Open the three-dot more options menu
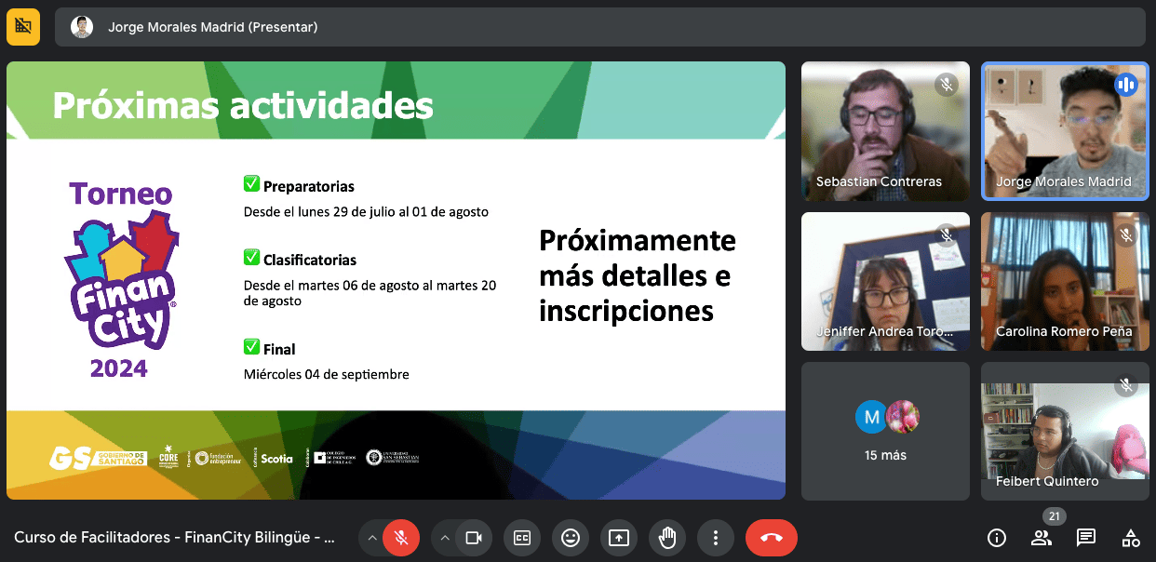This screenshot has height=562, width=1156. click(x=716, y=538)
